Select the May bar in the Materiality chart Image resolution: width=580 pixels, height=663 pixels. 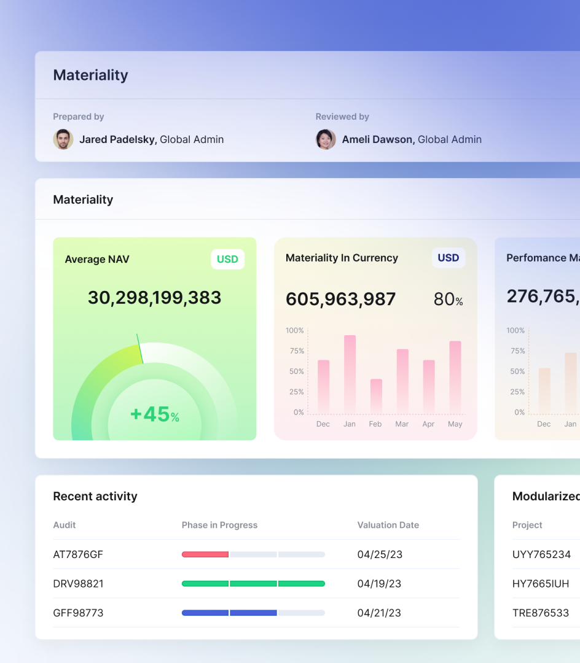pyautogui.click(x=455, y=374)
